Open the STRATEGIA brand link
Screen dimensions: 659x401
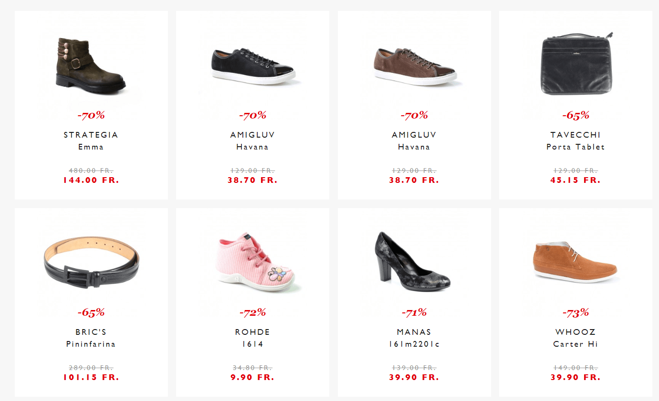(x=91, y=135)
